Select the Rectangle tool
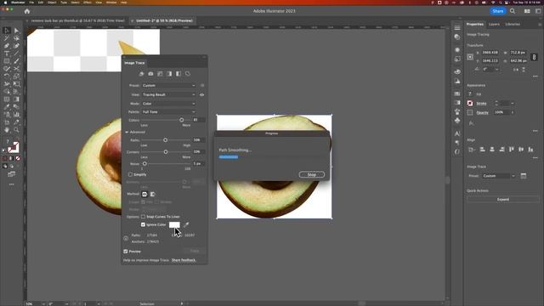 [x=7, y=61]
